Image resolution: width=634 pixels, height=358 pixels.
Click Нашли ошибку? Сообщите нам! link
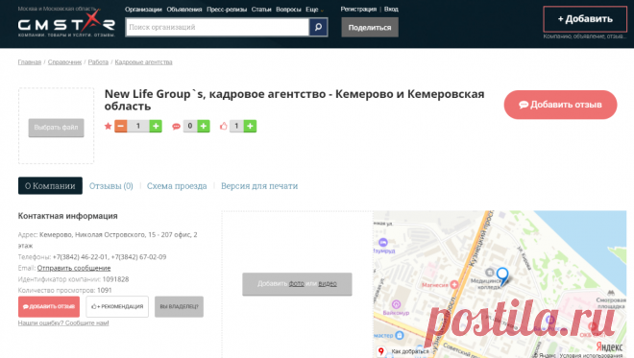click(63, 322)
